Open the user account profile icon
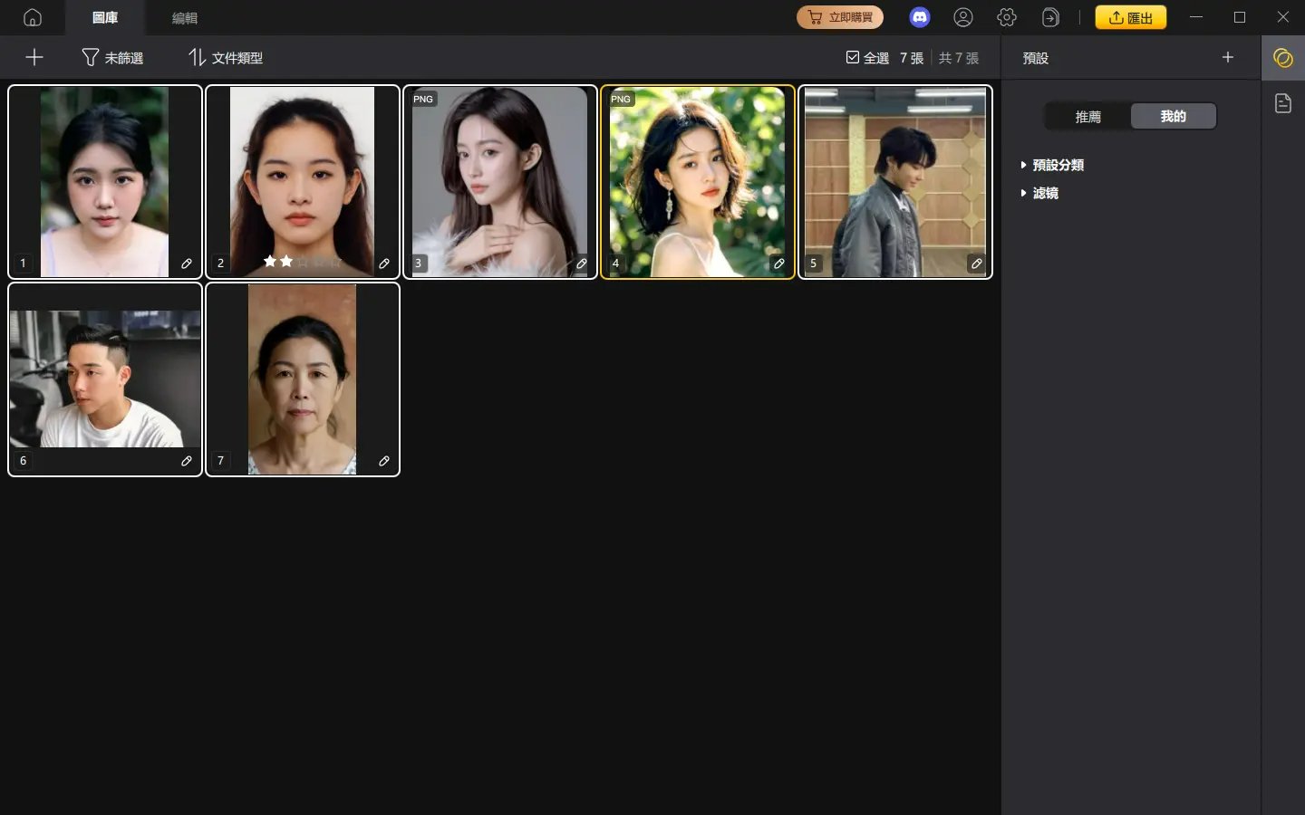Viewport: 1305px width, 815px height. (x=963, y=17)
